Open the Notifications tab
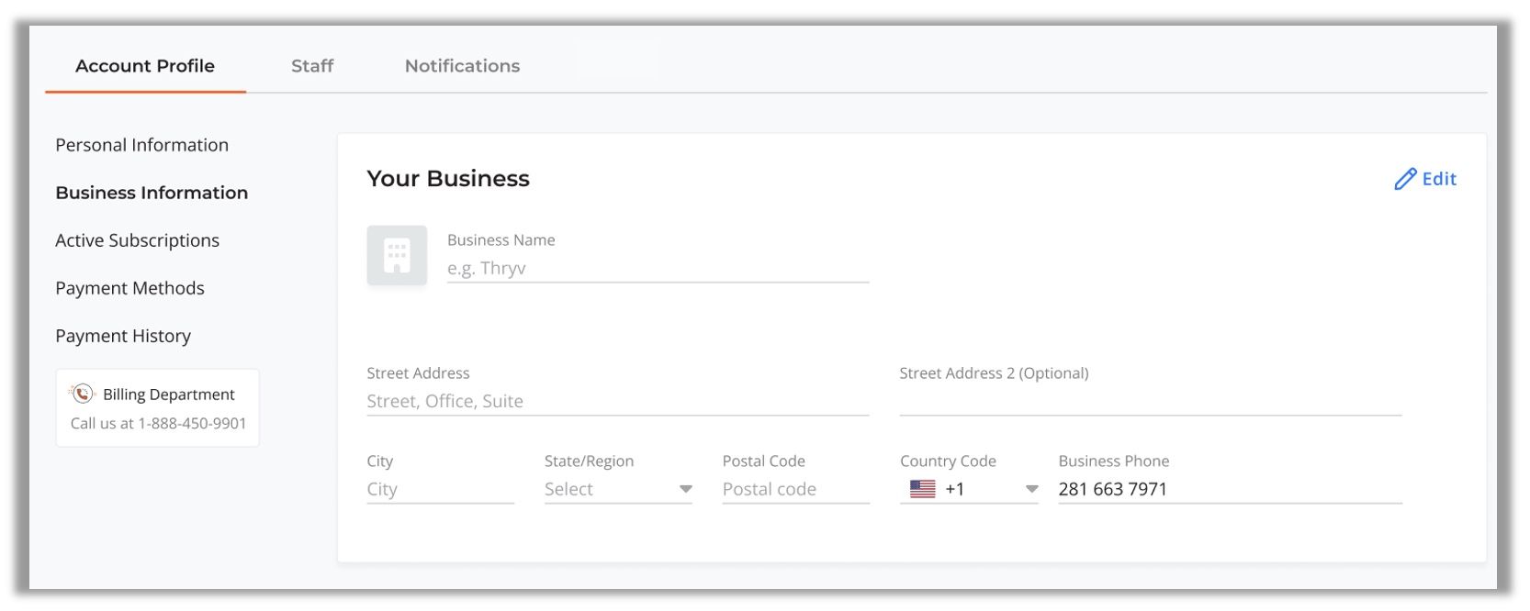 462,66
